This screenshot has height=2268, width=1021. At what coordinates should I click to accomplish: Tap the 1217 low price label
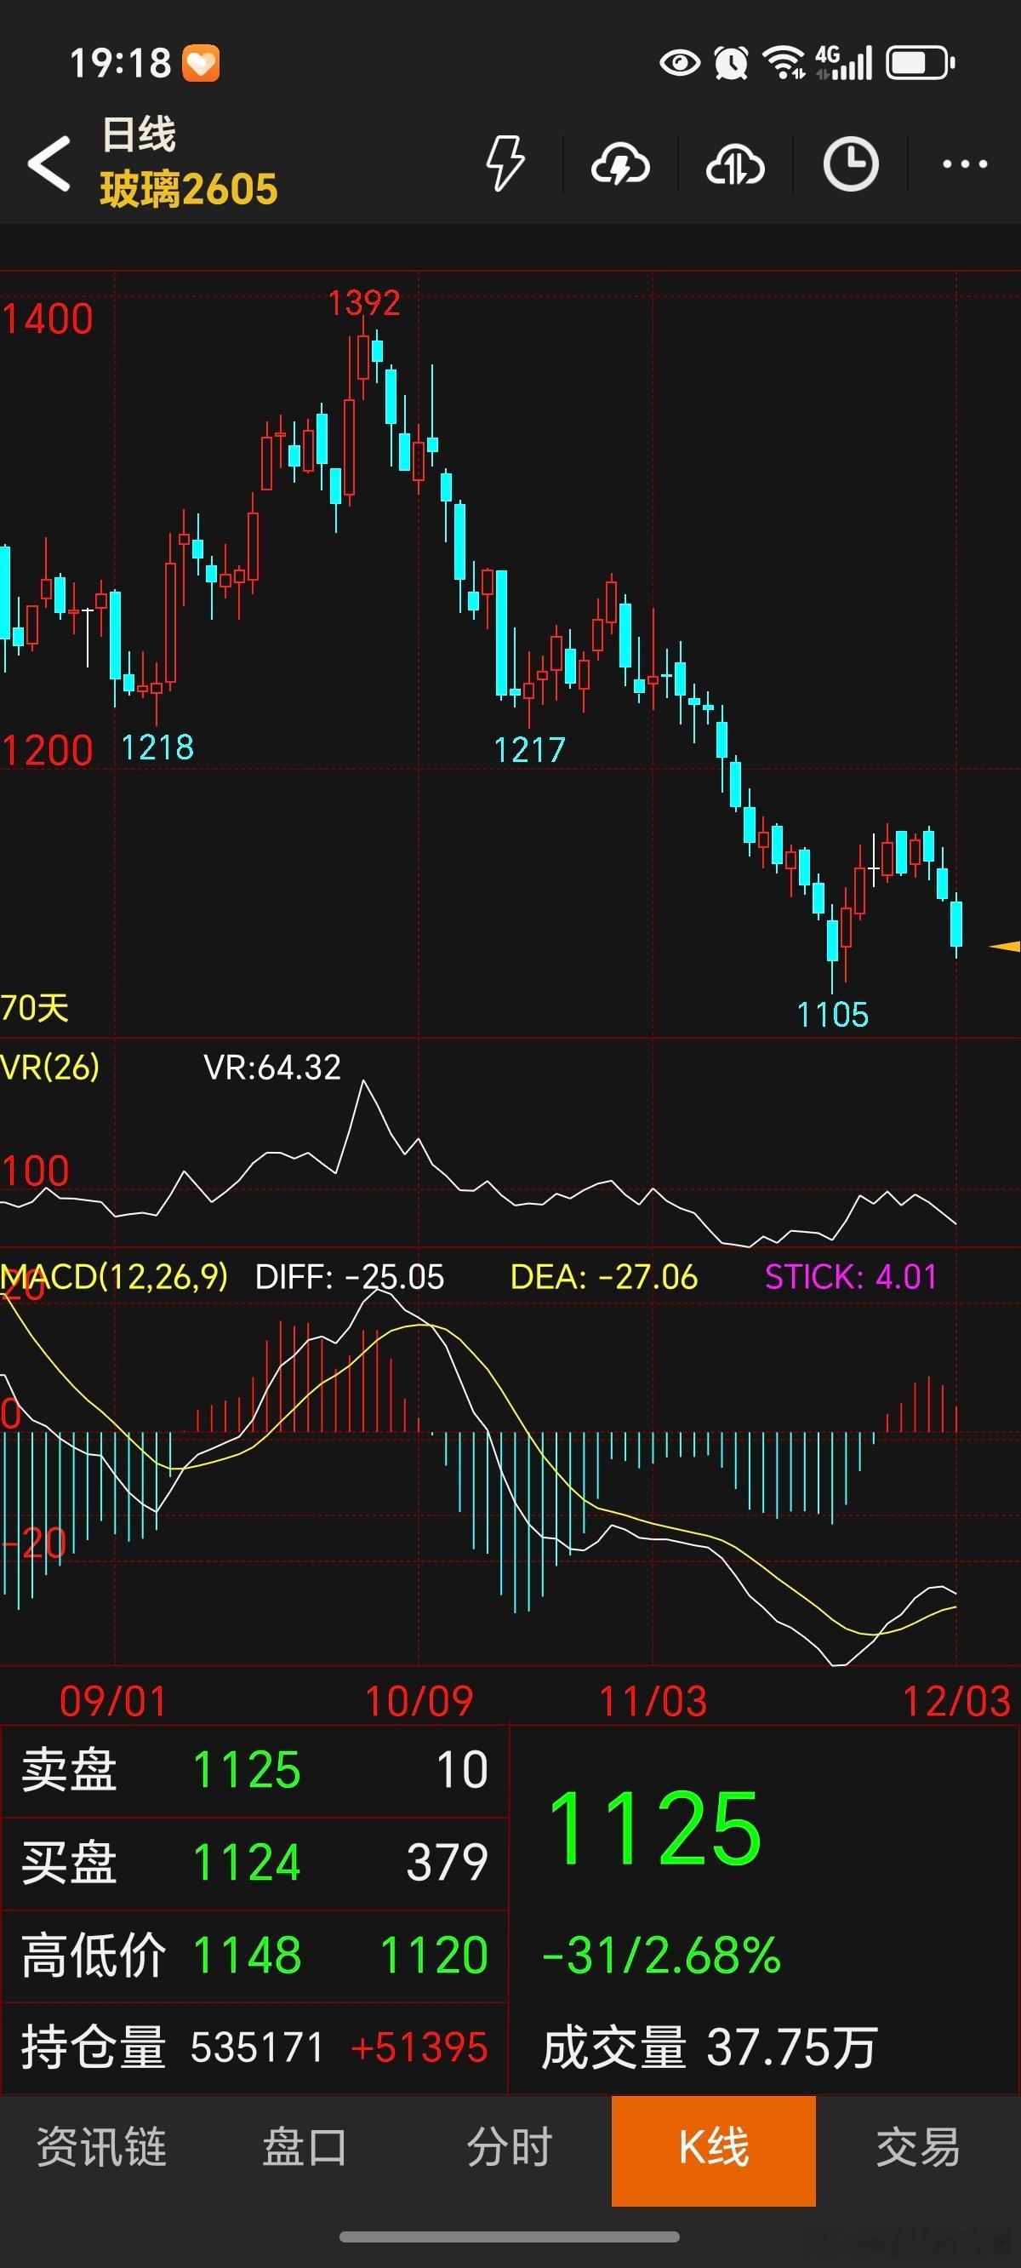click(529, 750)
